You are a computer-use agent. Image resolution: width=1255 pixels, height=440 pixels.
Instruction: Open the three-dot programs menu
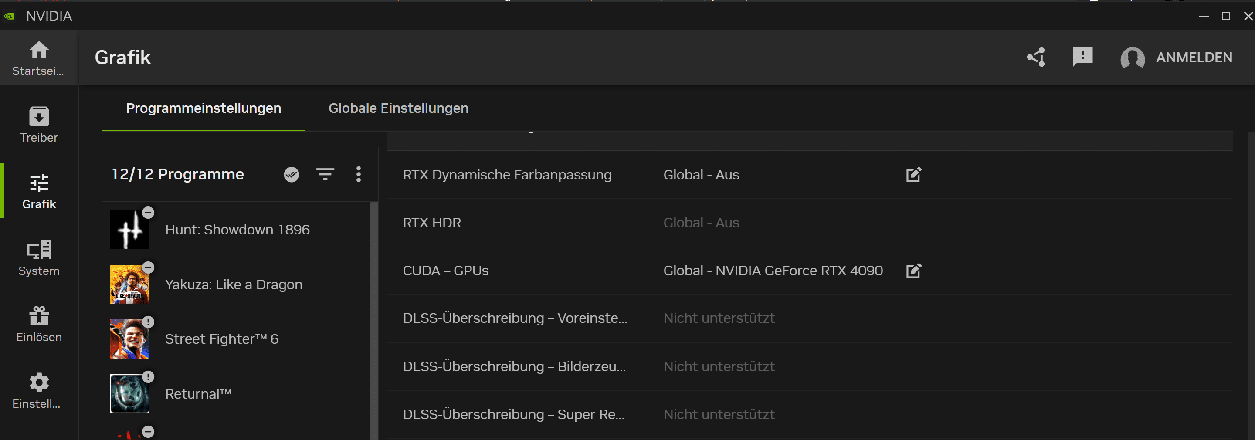click(358, 174)
